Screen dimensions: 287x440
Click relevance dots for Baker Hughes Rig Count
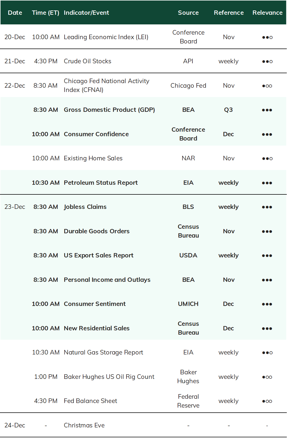(x=267, y=377)
